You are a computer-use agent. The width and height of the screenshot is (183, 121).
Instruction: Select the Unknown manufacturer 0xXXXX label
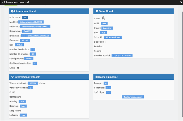point(35,27)
